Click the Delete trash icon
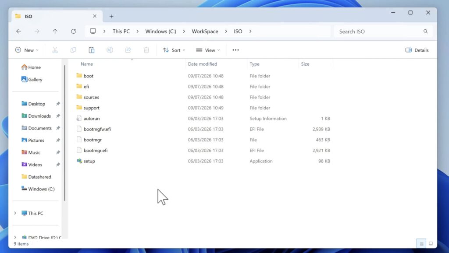The image size is (449, 253). (146, 50)
